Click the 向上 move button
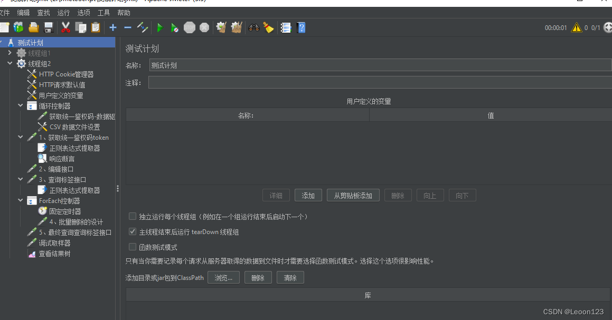Viewport: 612px width, 320px height. pyautogui.click(x=430, y=195)
